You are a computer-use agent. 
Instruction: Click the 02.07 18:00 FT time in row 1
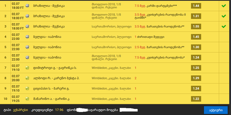[x=18, y=6]
